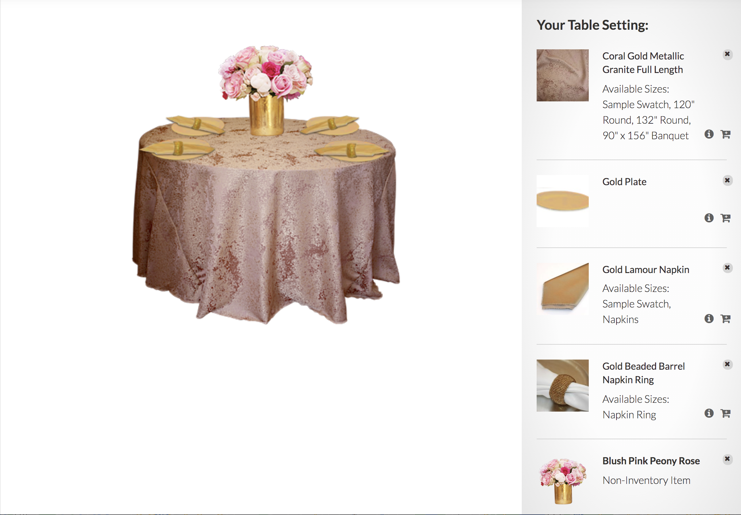Click the Gold Lamour Napkin thumbnail
Viewport: 741px width, 515px height.
click(562, 289)
